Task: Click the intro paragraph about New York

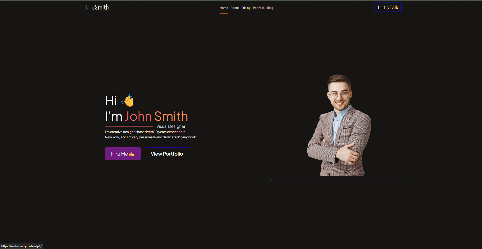Action: tap(150, 135)
